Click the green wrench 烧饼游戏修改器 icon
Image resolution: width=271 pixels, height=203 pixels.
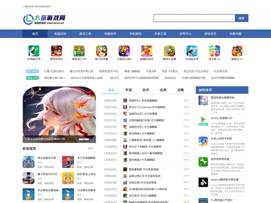point(203,162)
